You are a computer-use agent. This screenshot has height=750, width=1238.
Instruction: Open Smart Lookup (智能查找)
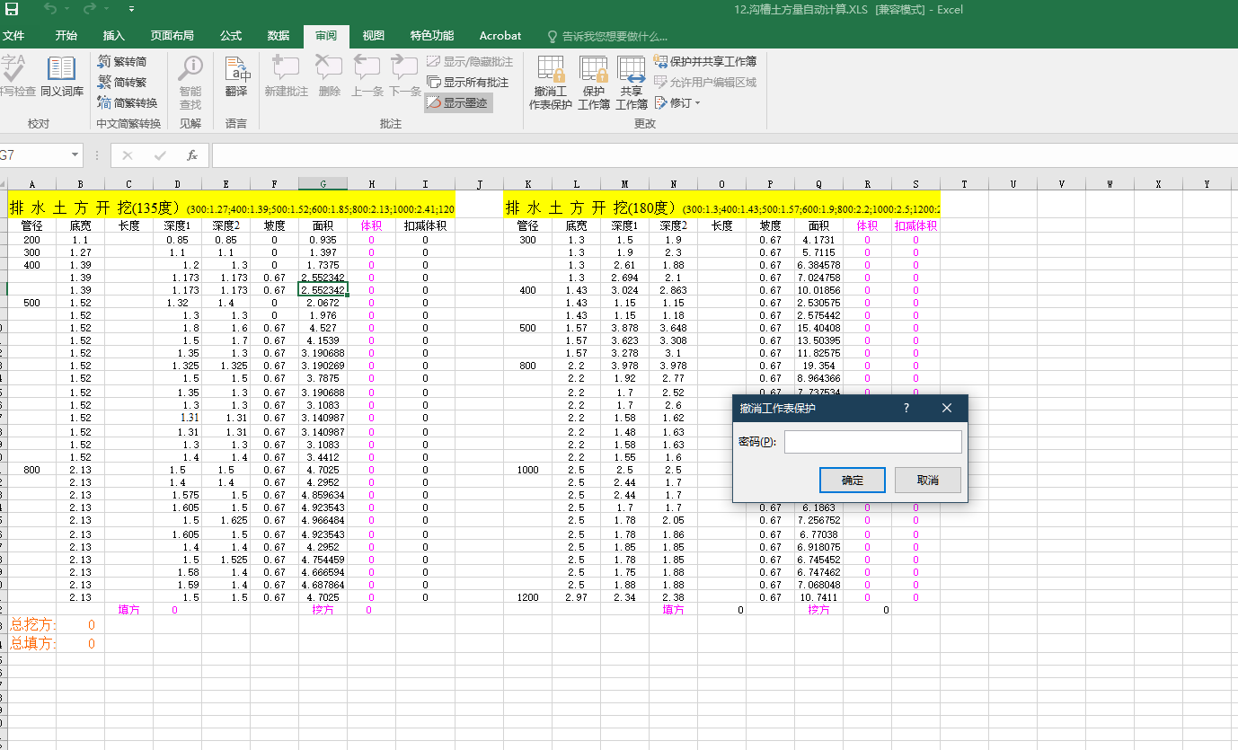pos(190,81)
